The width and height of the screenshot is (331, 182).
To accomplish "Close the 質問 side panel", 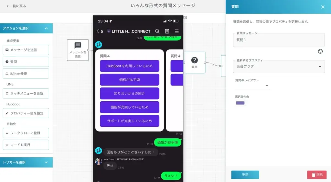I will click(323, 7).
